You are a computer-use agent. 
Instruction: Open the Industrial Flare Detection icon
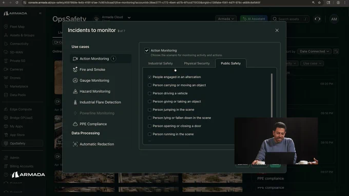[x=75, y=102]
